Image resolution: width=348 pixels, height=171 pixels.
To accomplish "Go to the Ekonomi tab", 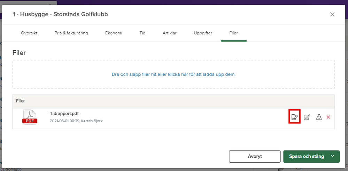I will pyautogui.click(x=114, y=33).
